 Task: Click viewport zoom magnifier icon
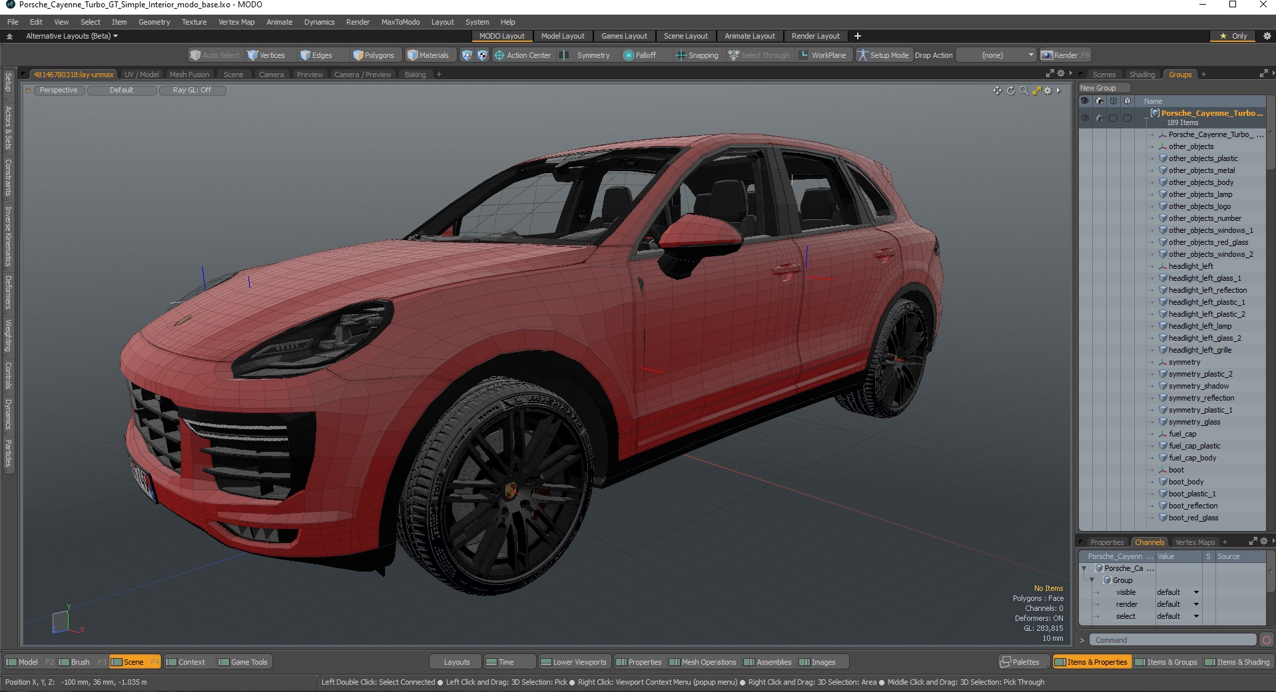click(x=1024, y=90)
